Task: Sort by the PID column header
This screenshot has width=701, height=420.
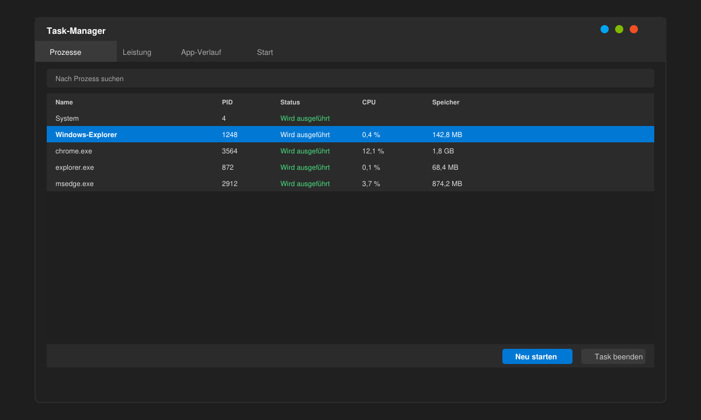Action: (227, 102)
